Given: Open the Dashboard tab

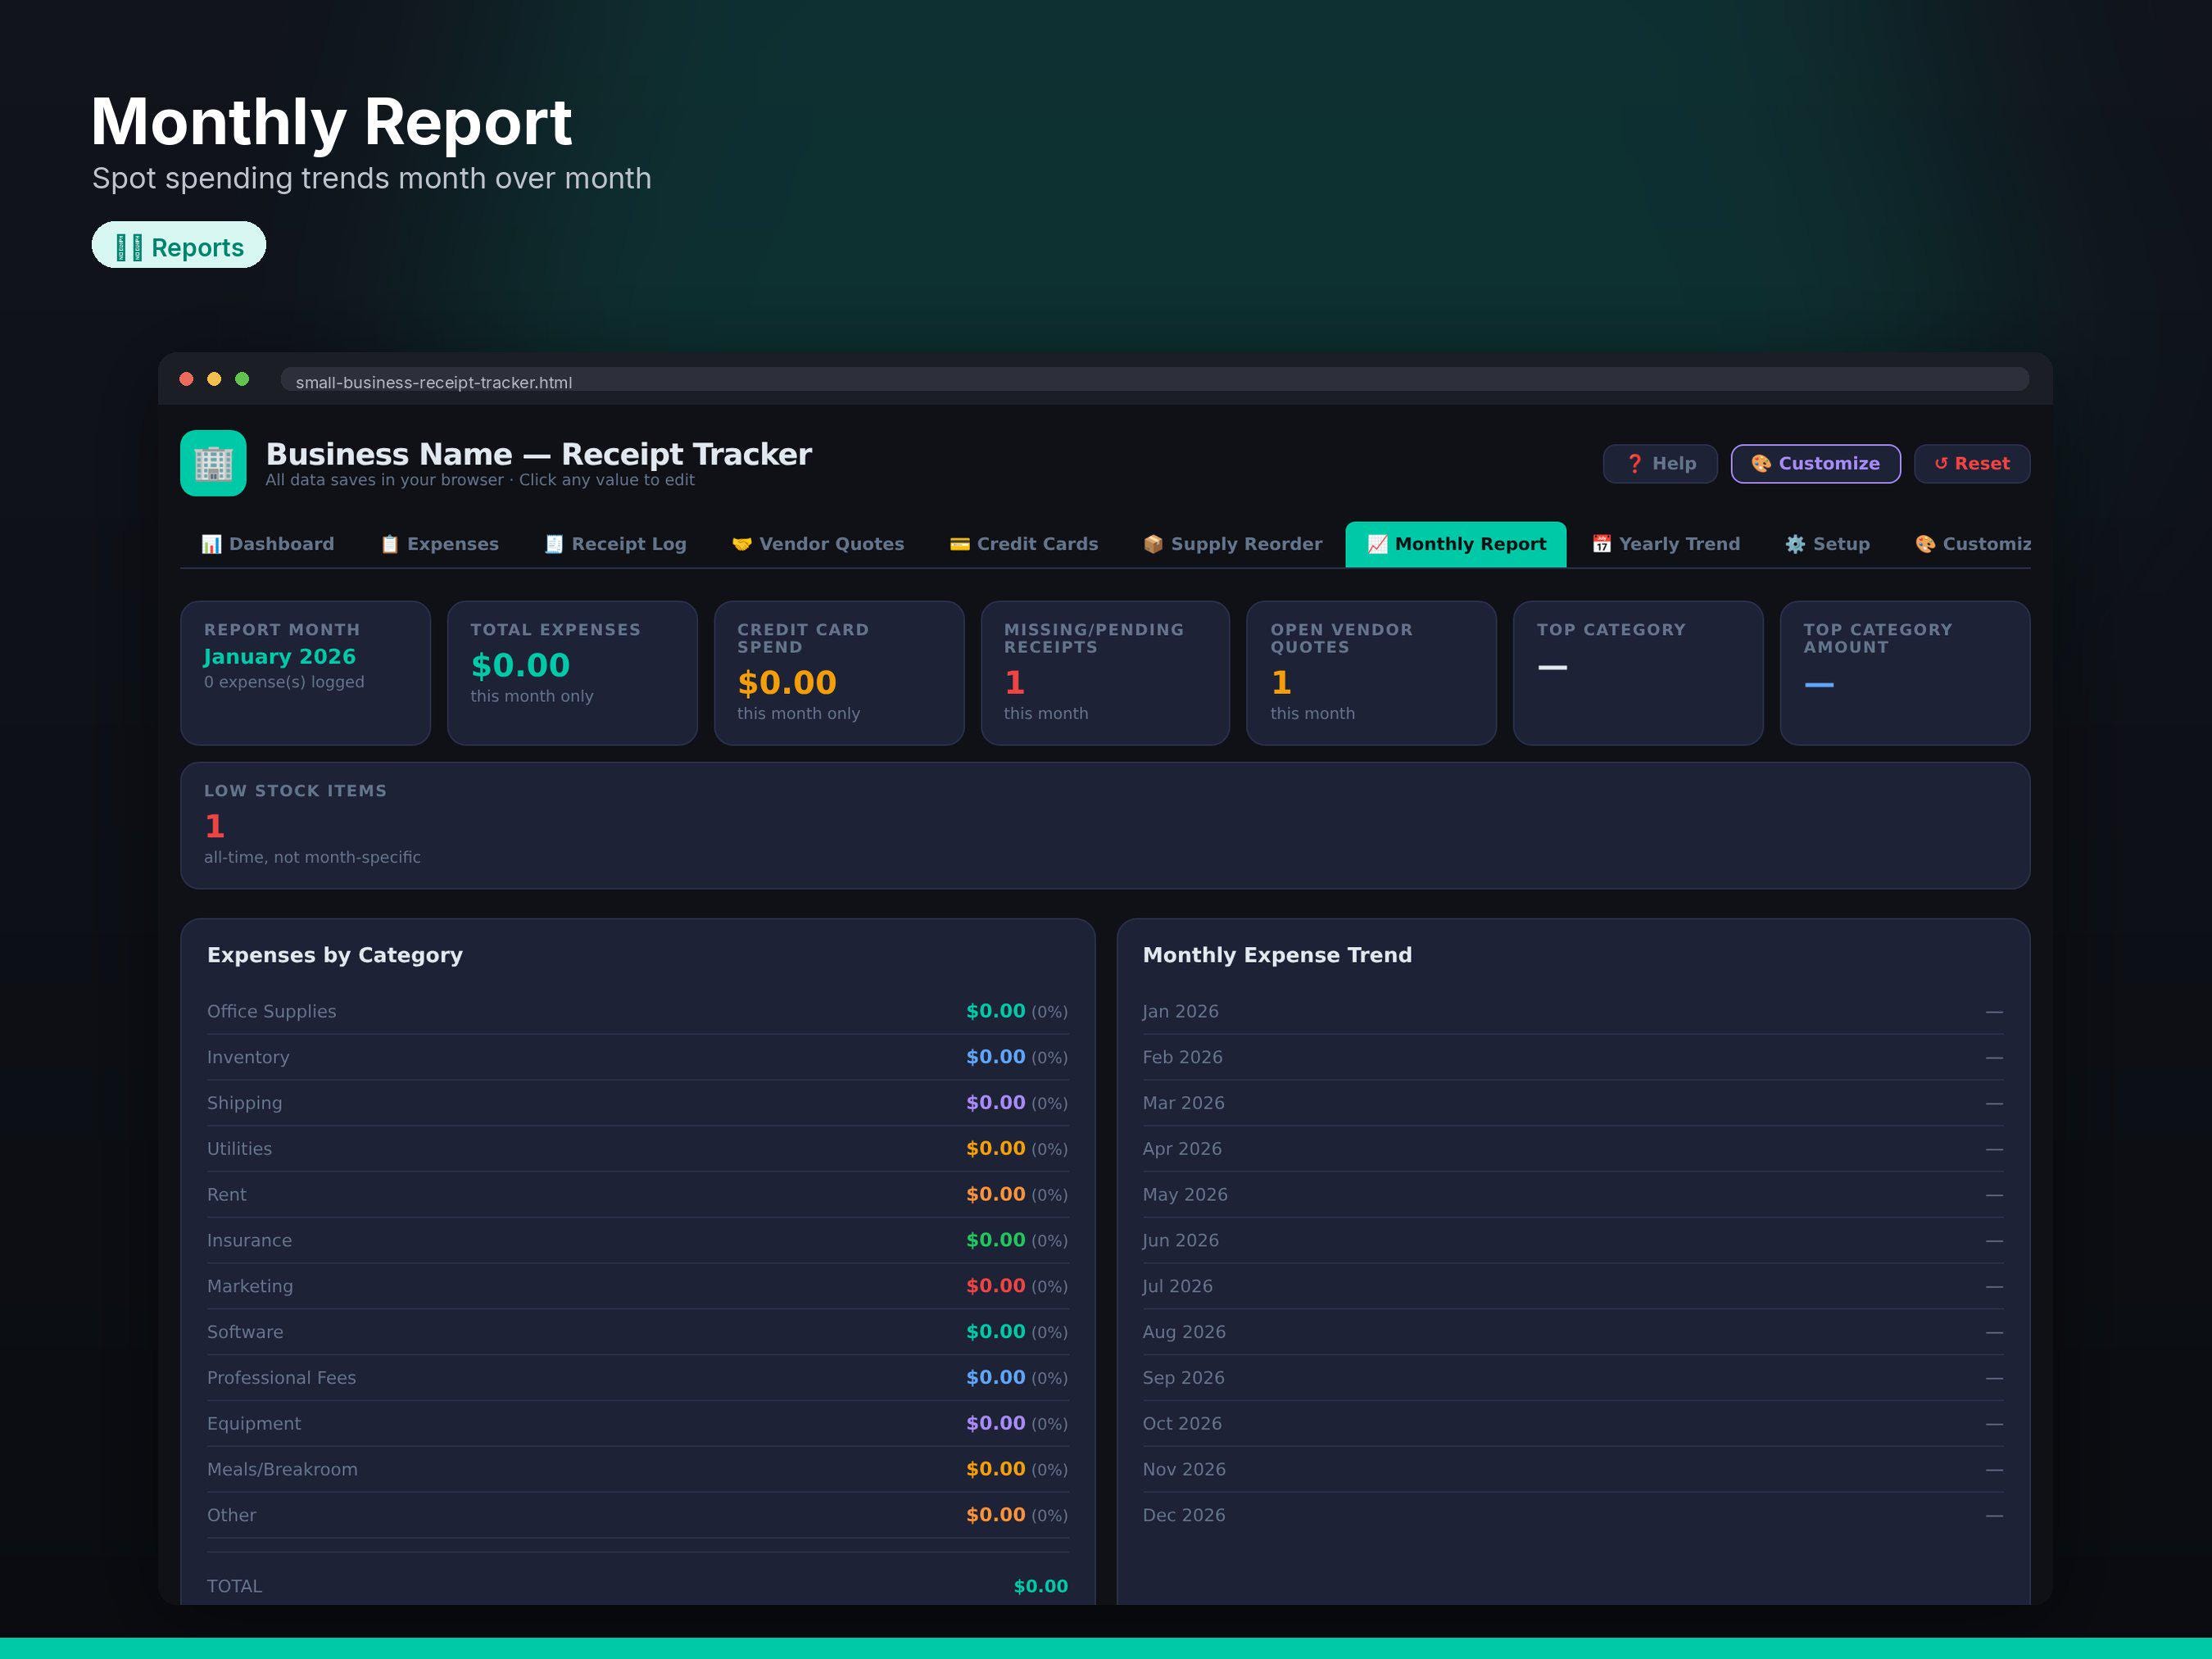Looking at the screenshot, I should (268, 544).
